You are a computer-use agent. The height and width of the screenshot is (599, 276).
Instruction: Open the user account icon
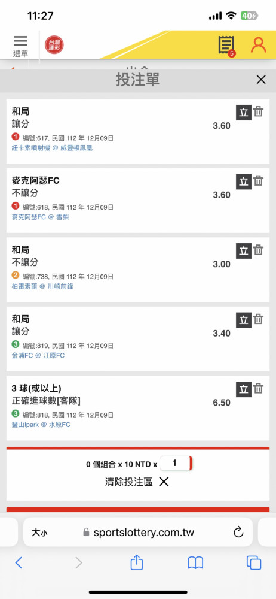[x=259, y=45]
